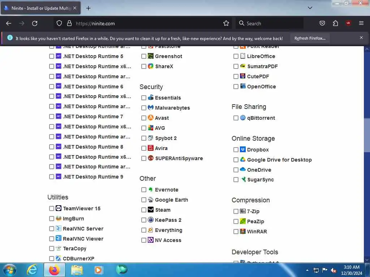Click the Firefox search box
Screen dimensions: 370x277
[270, 23]
